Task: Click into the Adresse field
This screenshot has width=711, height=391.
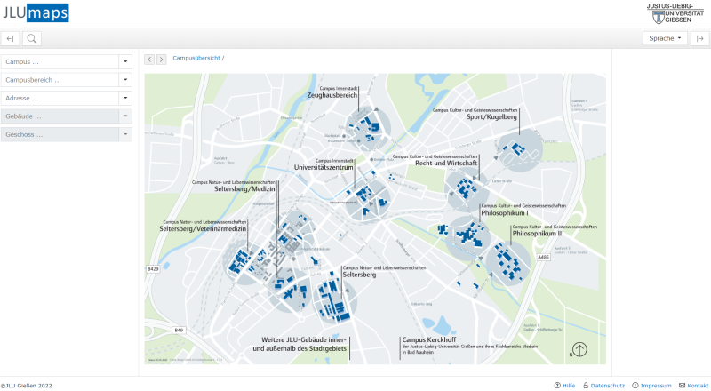Action: pos(60,98)
